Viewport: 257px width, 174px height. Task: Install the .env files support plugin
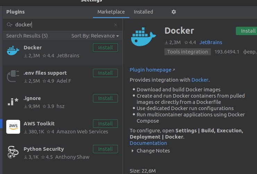(x=105, y=73)
